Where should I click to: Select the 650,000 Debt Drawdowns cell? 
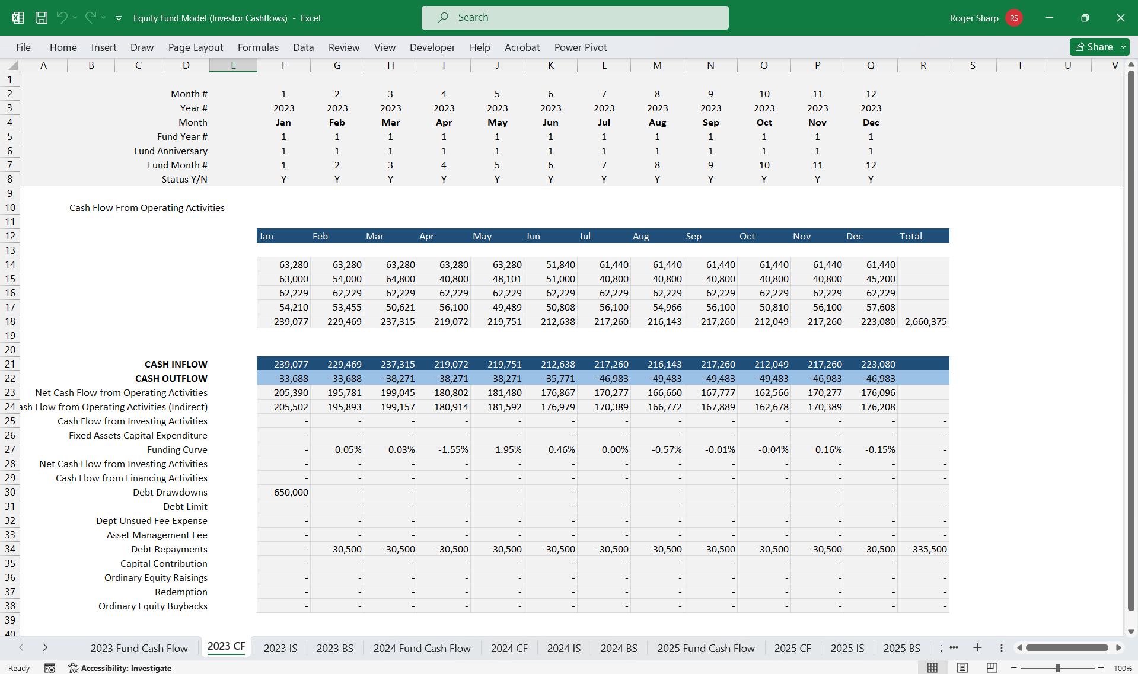pyautogui.click(x=283, y=492)
